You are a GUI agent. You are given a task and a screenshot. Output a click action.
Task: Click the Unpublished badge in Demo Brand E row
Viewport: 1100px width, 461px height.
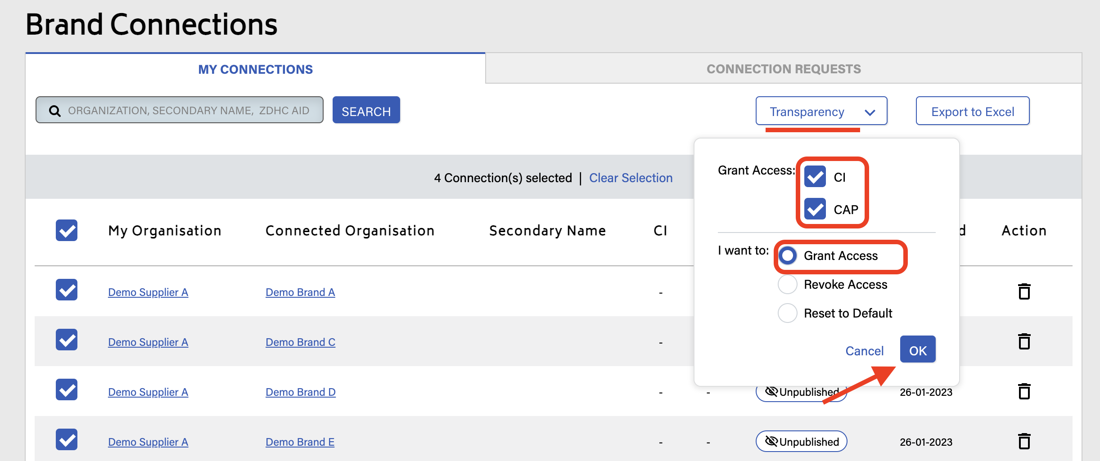[801, 442]
